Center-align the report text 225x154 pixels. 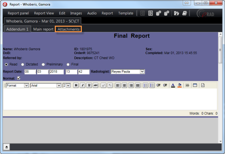(x=124, y=85)
